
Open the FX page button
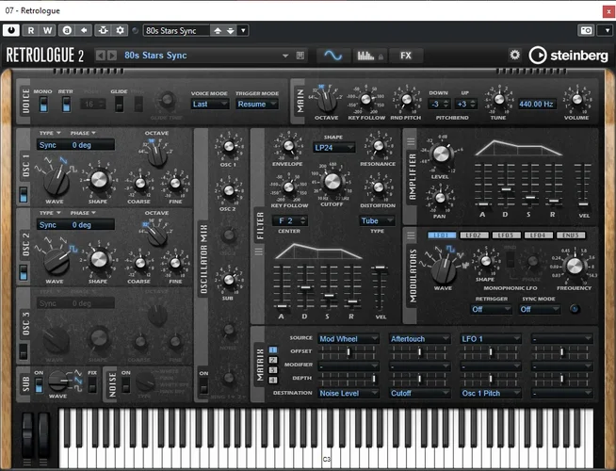406,56
